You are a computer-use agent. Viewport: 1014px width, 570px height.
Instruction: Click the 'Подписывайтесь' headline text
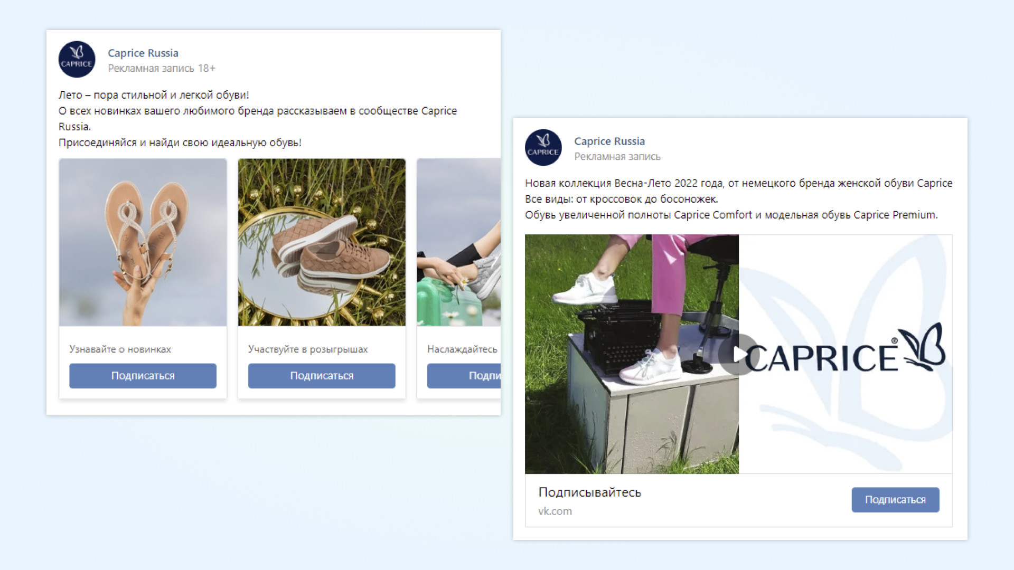[x=589, y=492]
